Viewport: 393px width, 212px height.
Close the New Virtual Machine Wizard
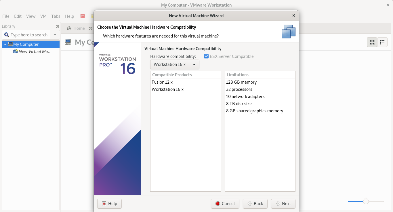(294, 16)
